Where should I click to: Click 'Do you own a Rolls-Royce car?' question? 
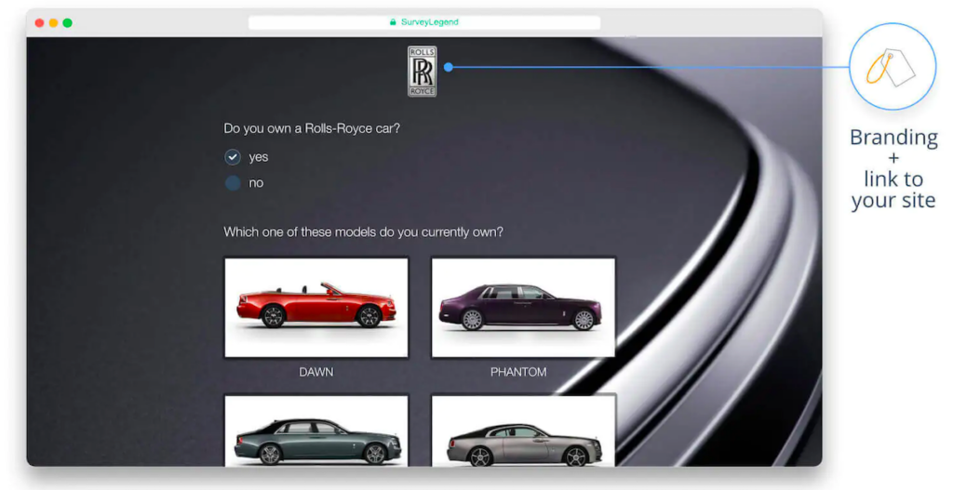312,128
